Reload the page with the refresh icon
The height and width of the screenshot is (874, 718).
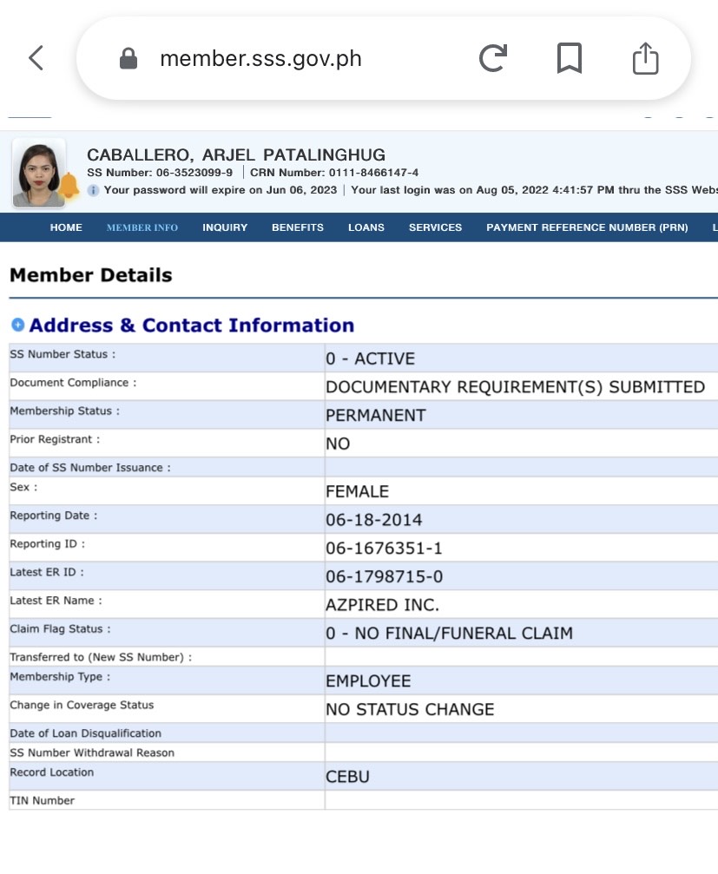pyautogui.click(x=493, y=58)
